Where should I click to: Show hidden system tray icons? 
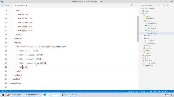point(165,95)
